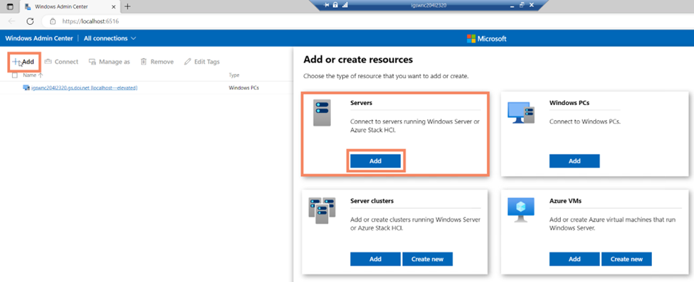Click the Connect toolbar icon
This screenshot has height=282, width=694.
(x=48, y=62)
